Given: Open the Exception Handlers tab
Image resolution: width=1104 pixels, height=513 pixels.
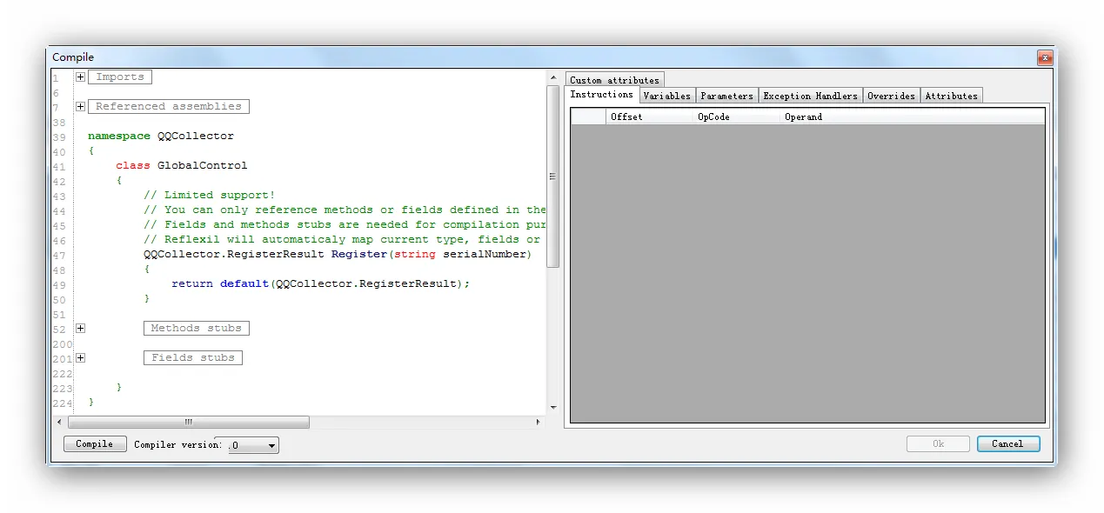Looking at the screenshot, I should coord(810,96).
